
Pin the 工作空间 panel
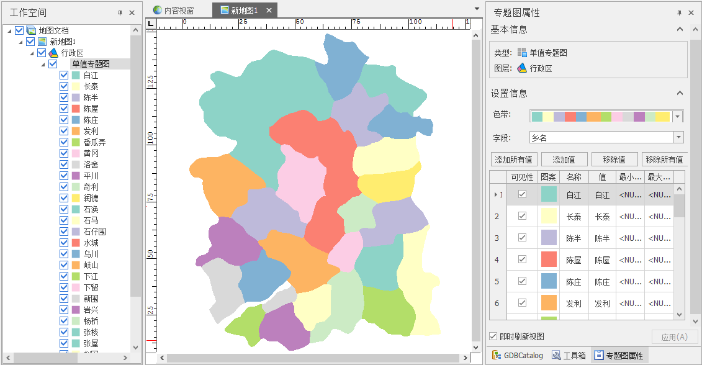[120, 13]
